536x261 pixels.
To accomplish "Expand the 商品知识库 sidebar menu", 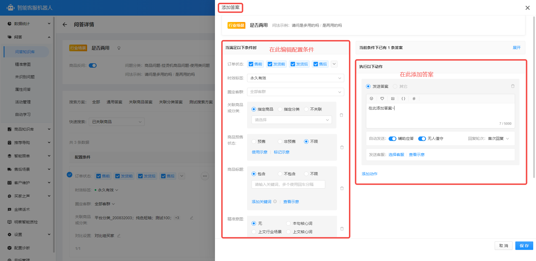I will [49, 129].
